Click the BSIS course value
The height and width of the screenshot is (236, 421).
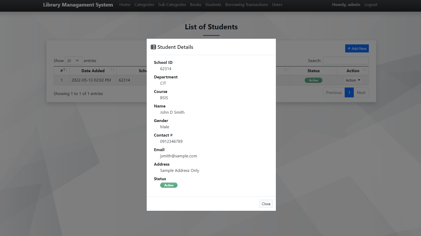(x=164, y=98)
